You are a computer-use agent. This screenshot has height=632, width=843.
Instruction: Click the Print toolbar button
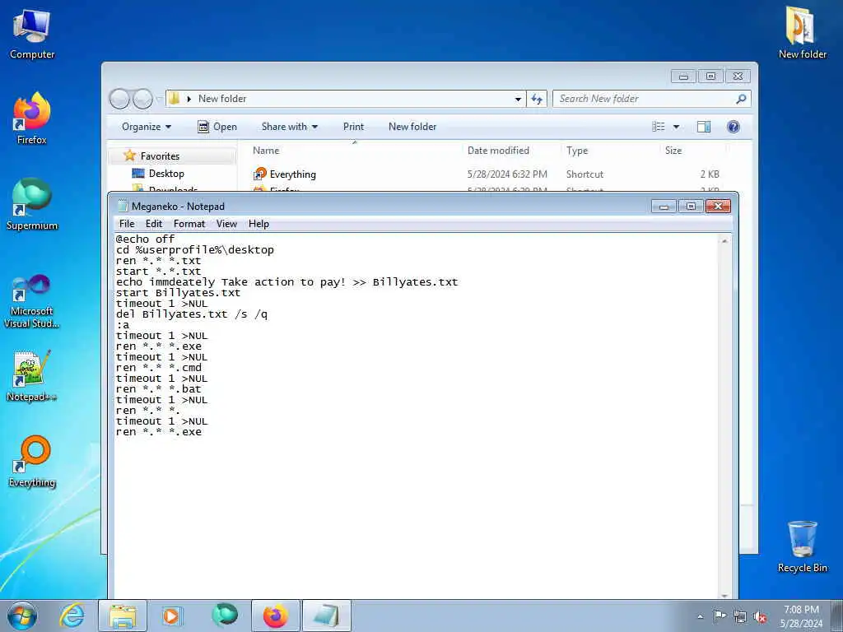353,127
